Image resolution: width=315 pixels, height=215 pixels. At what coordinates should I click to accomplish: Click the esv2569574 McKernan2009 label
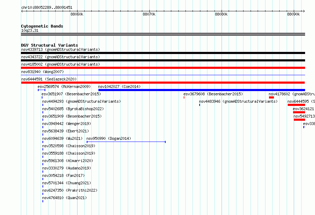click(x=64, y=86)
